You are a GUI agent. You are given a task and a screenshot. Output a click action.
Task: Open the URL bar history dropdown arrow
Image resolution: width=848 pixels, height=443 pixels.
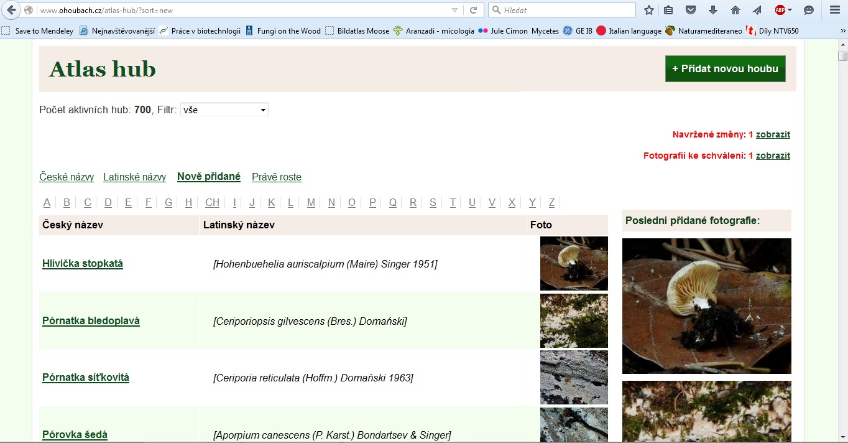click(x=454, y=10)
